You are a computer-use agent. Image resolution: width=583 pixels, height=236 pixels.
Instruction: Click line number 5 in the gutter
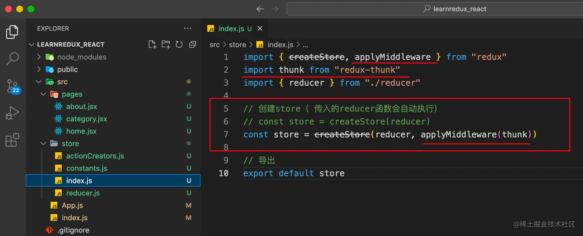226,109
